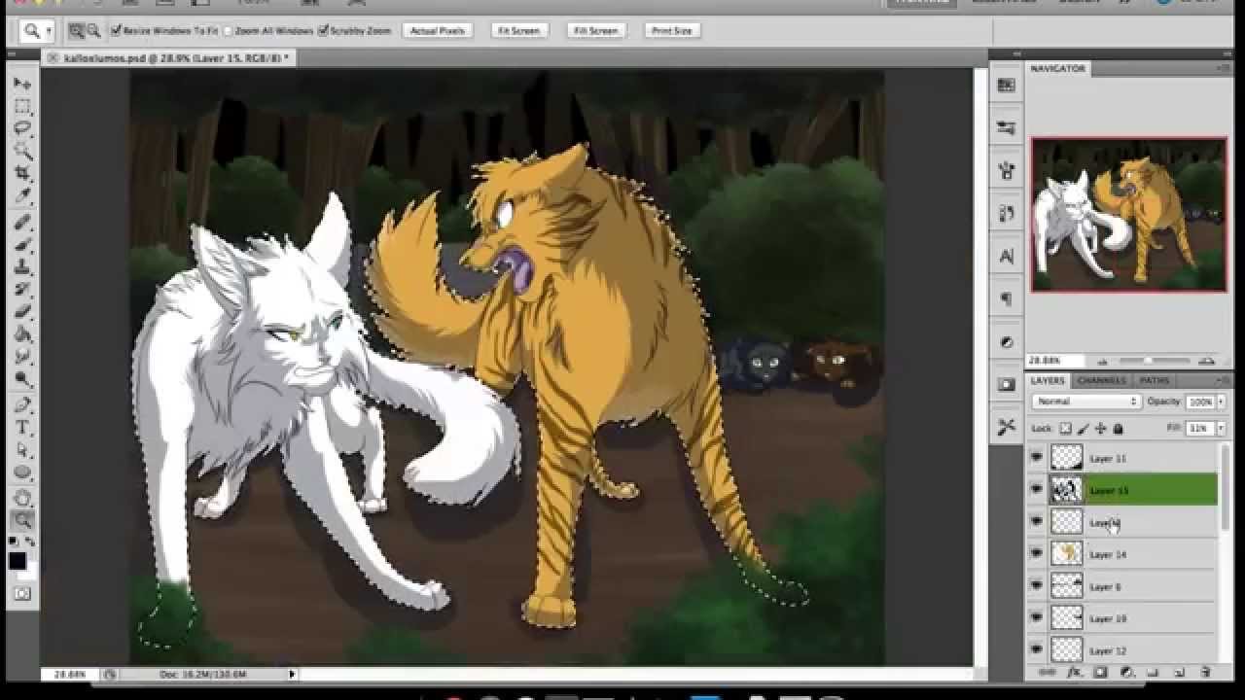Select the Move tool
1245x700 pixels.
22,85
